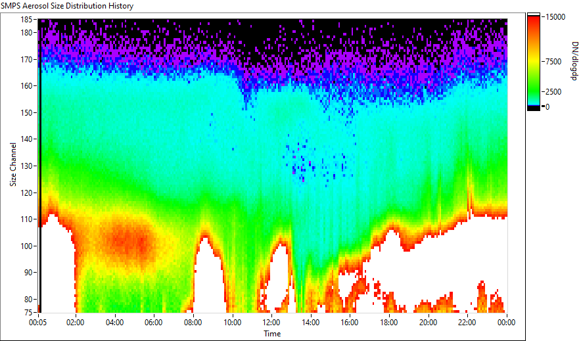Click the 180 size channel tick label
581x341 pixels.
tap(27, 33)
